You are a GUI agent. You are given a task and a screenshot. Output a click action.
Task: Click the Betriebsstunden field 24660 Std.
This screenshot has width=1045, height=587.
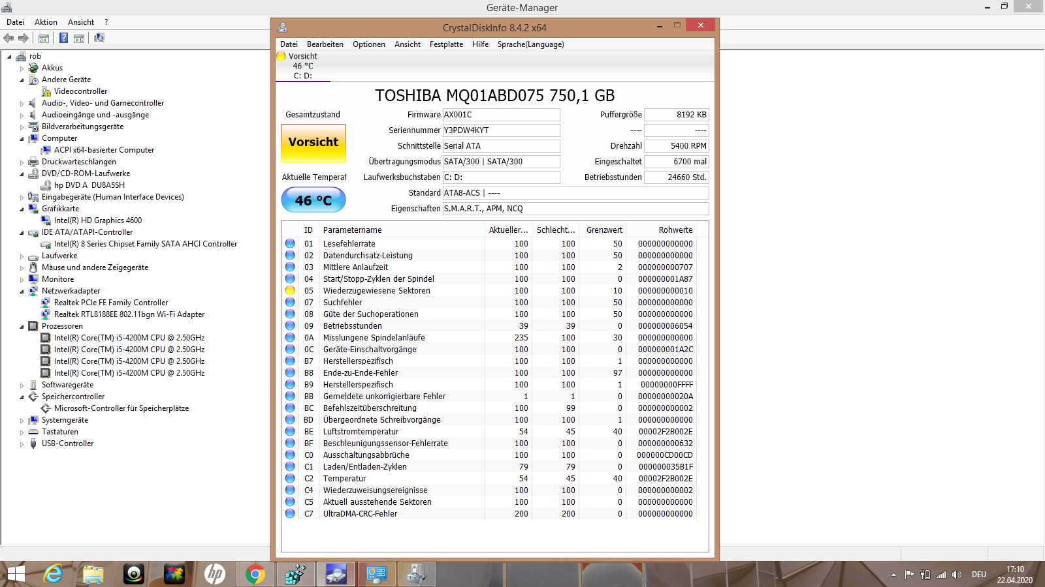677,177
